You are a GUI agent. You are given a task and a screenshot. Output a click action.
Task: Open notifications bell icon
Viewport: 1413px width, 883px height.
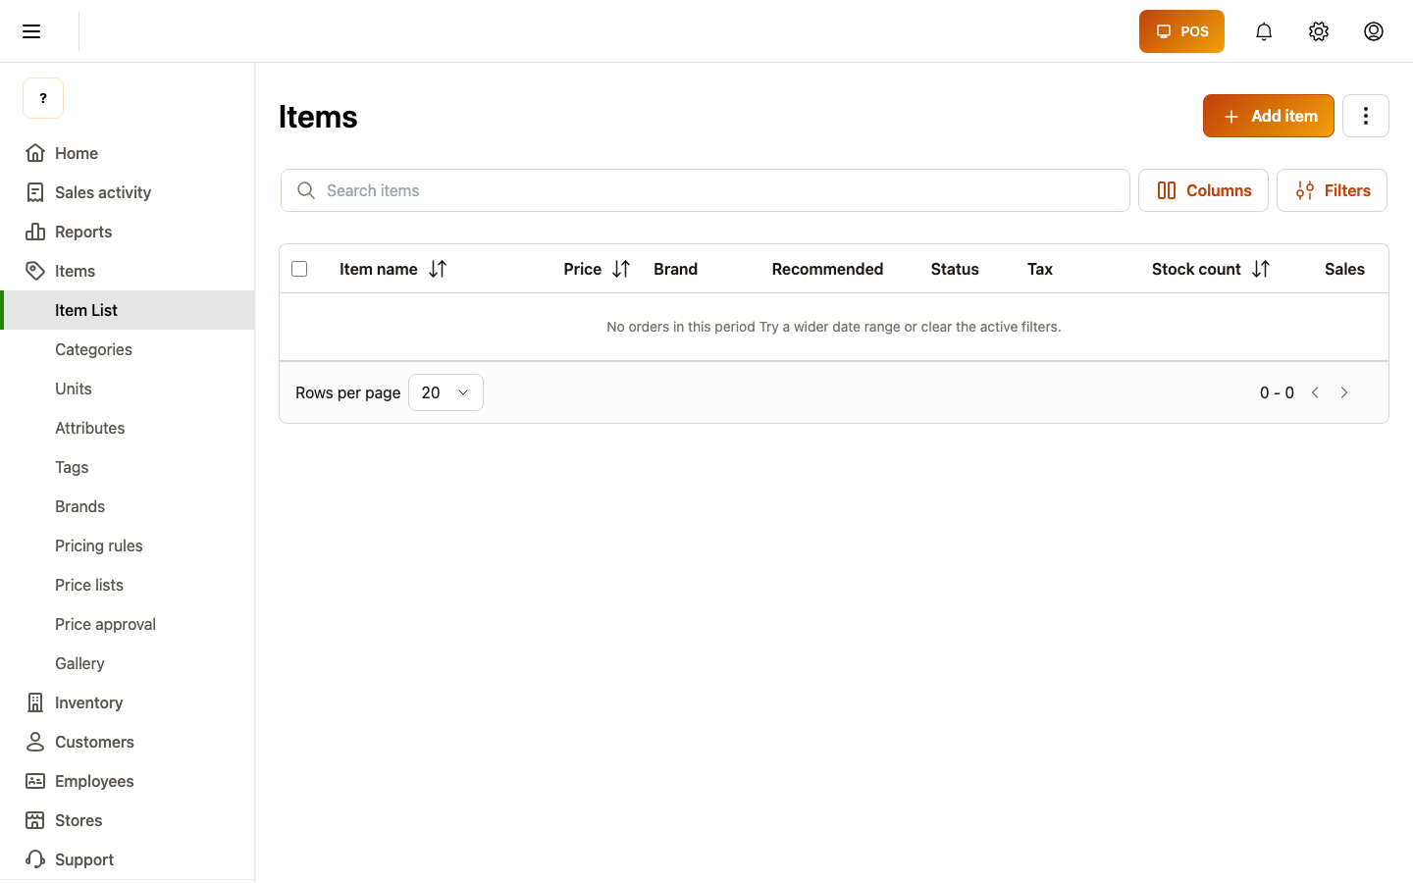click(1264, 31)
